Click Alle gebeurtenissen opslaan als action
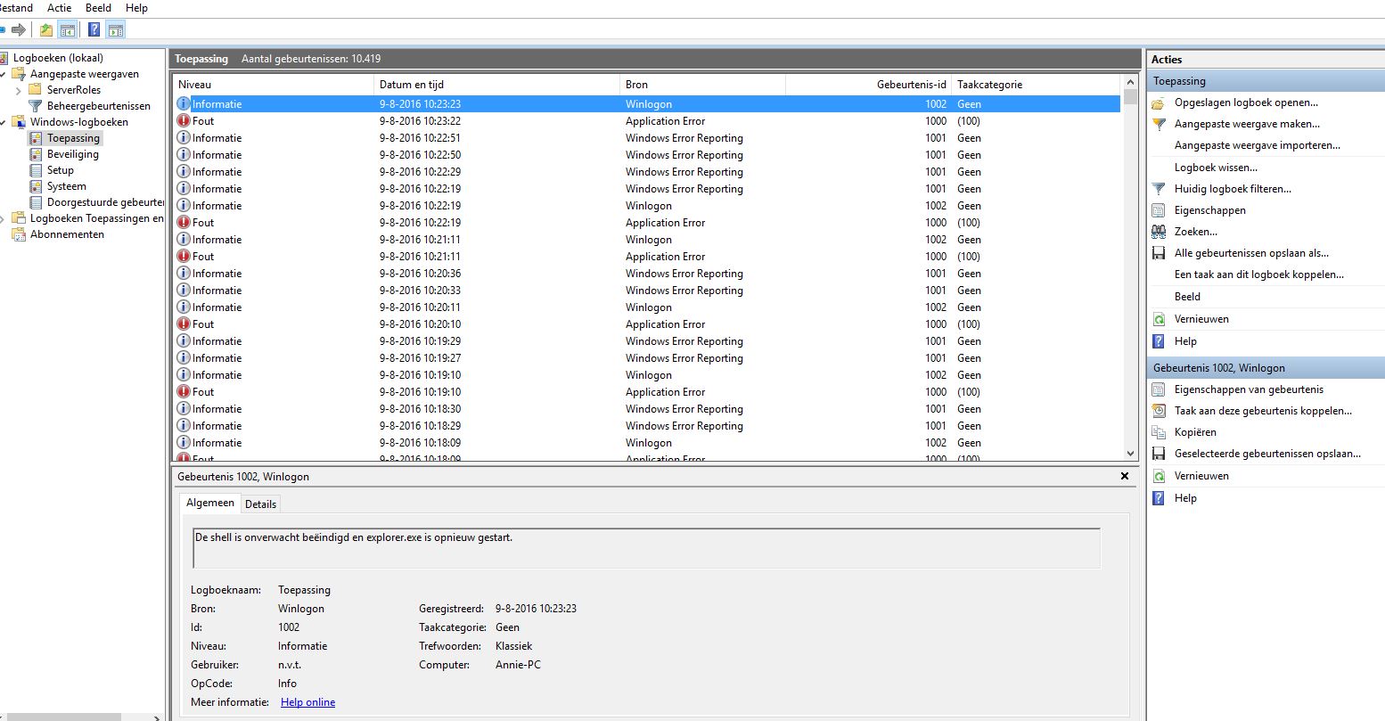1385x721 pixels. coord(1250,253)
